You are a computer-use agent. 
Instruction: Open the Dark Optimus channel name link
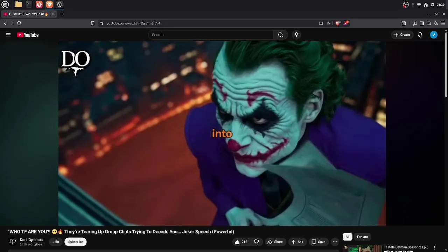(31, 240)
